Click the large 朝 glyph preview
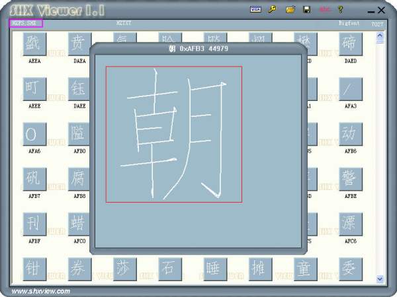Viewport: 397px width, 297px height. [174, 135]
